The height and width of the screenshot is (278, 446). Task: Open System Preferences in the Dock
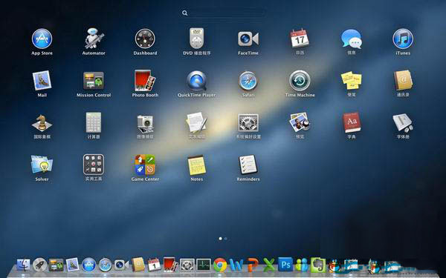click(x=187, y=265)
